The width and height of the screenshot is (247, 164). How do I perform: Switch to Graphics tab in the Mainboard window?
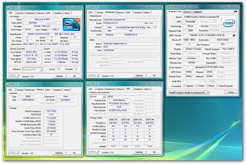tap(138, 13)
